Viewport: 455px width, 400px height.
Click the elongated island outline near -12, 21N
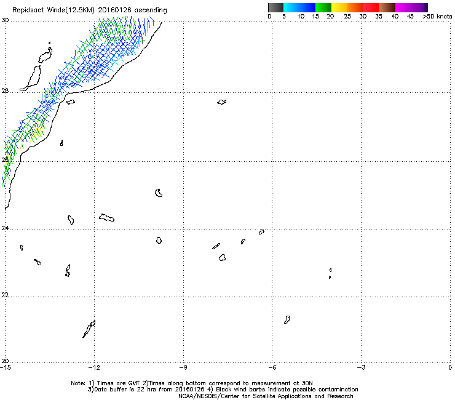[x=89, y=329]
